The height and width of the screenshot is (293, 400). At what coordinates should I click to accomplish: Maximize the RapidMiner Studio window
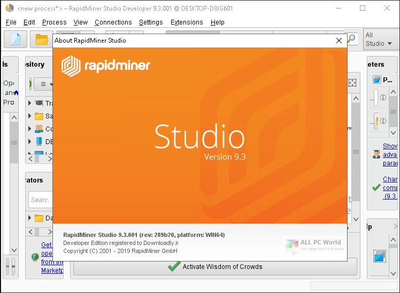pyautogui.click(x=363, y=8)
